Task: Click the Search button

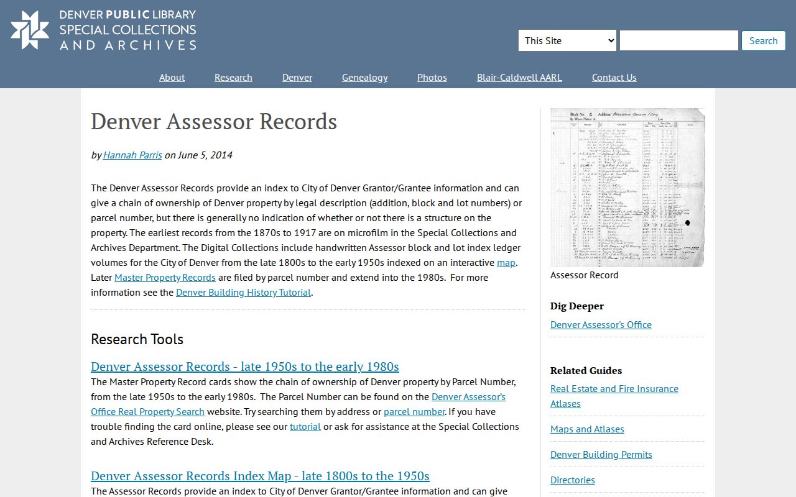Action: [763, 40]
